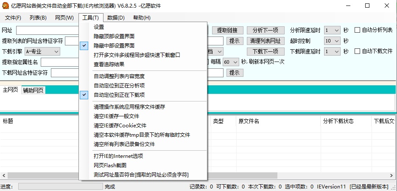Toggle checked item 自动定位到正在下载项

click(143, 95)
